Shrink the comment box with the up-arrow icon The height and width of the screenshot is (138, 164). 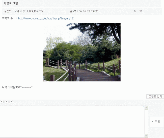[2, 102]
